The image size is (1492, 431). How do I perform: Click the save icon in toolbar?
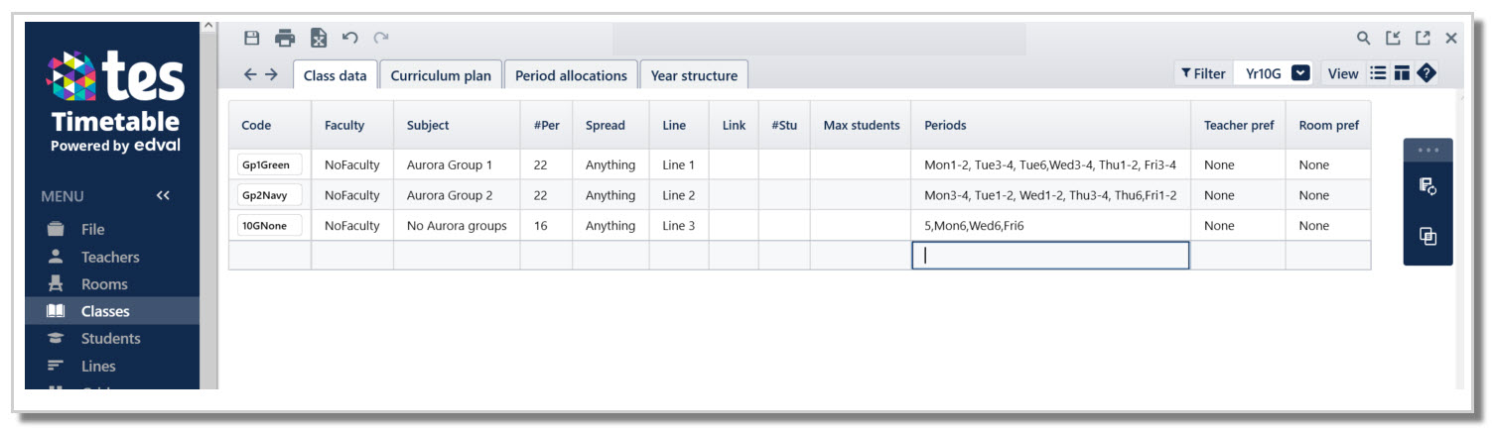click(x=252, y=39)
